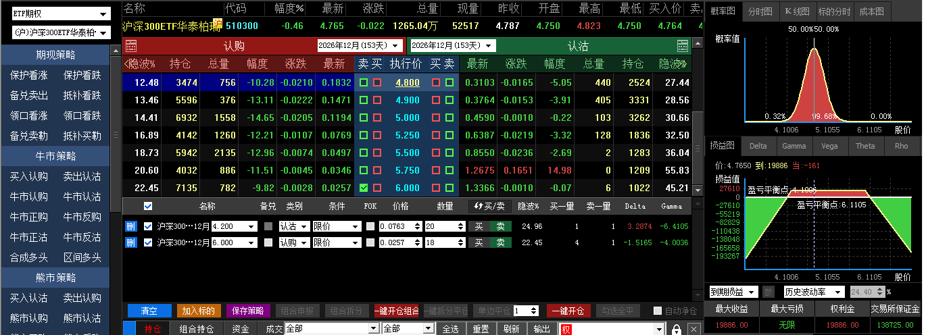Click the 刷新 button

[x=512, y=329]
